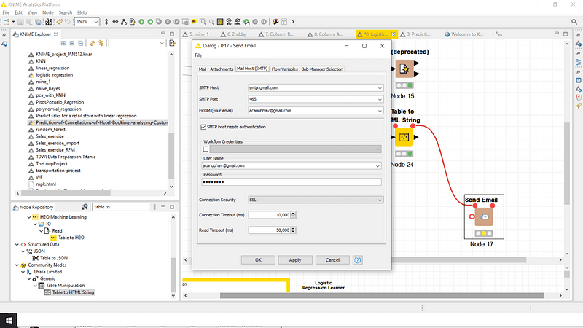Open the 150% zoom level dropdown
Viewport: 583px width, 328px height.
pos(95,22)
